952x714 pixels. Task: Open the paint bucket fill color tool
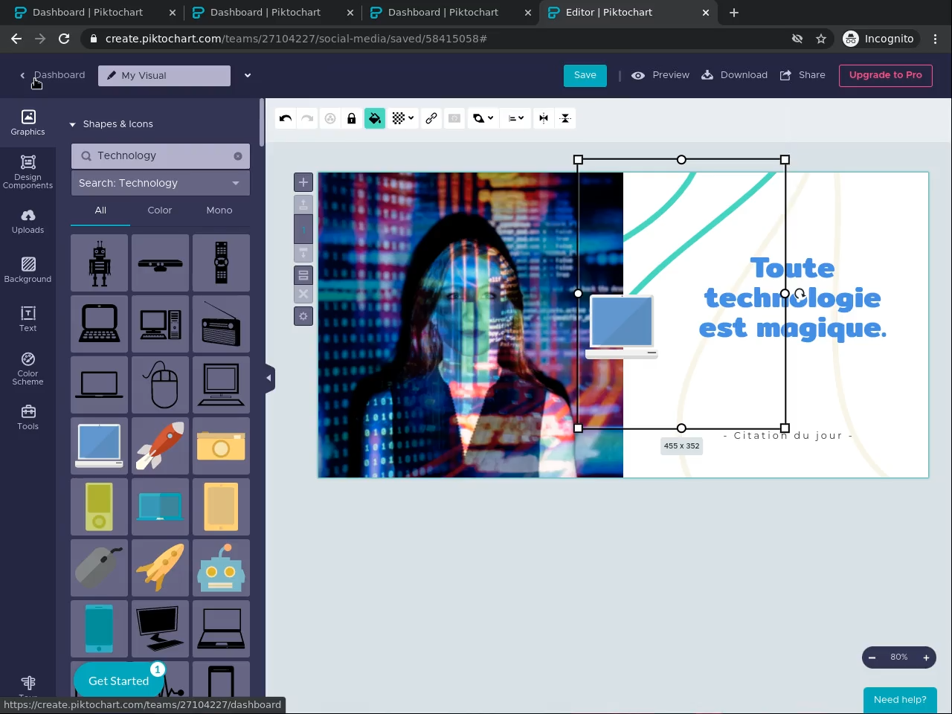point(375,118)
